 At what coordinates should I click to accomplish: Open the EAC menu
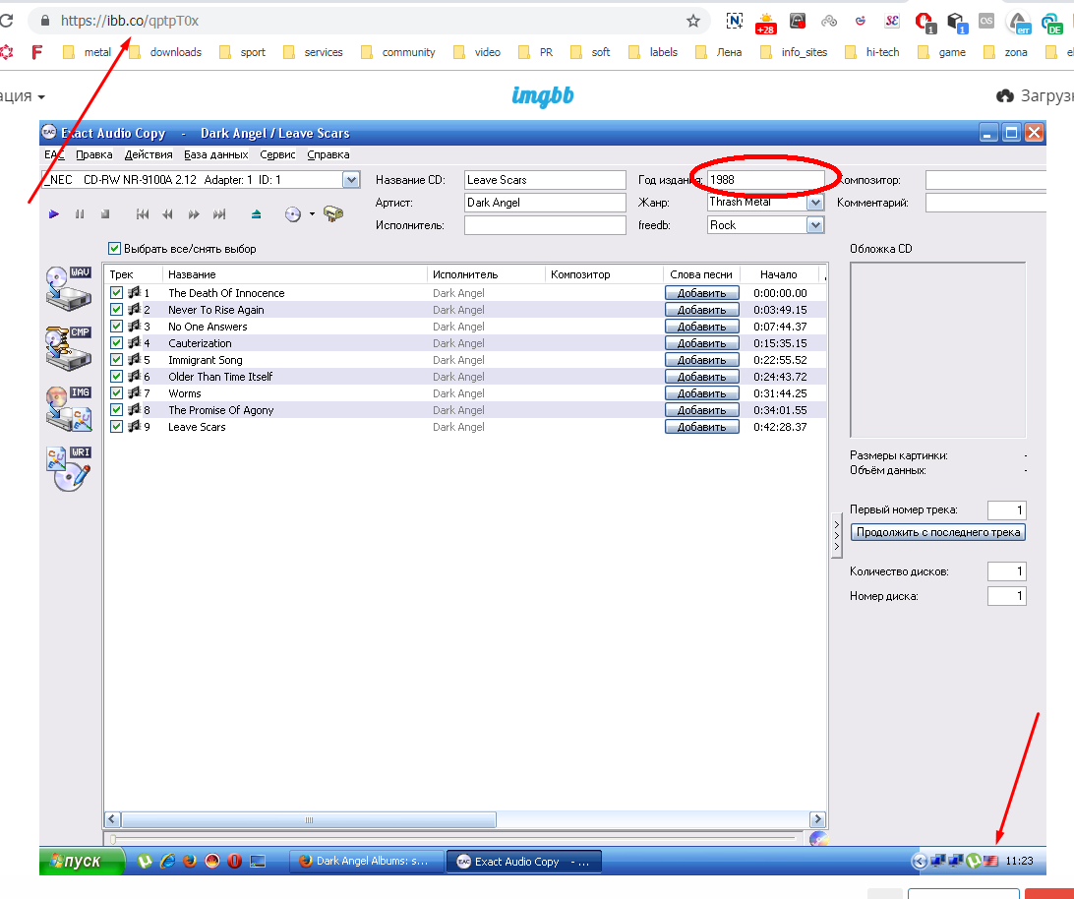[x=54, y=154]
